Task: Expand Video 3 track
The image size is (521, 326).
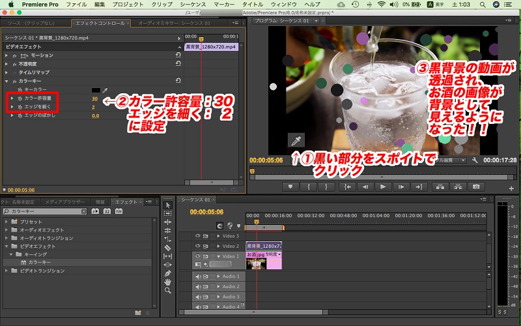Action: 218,236
